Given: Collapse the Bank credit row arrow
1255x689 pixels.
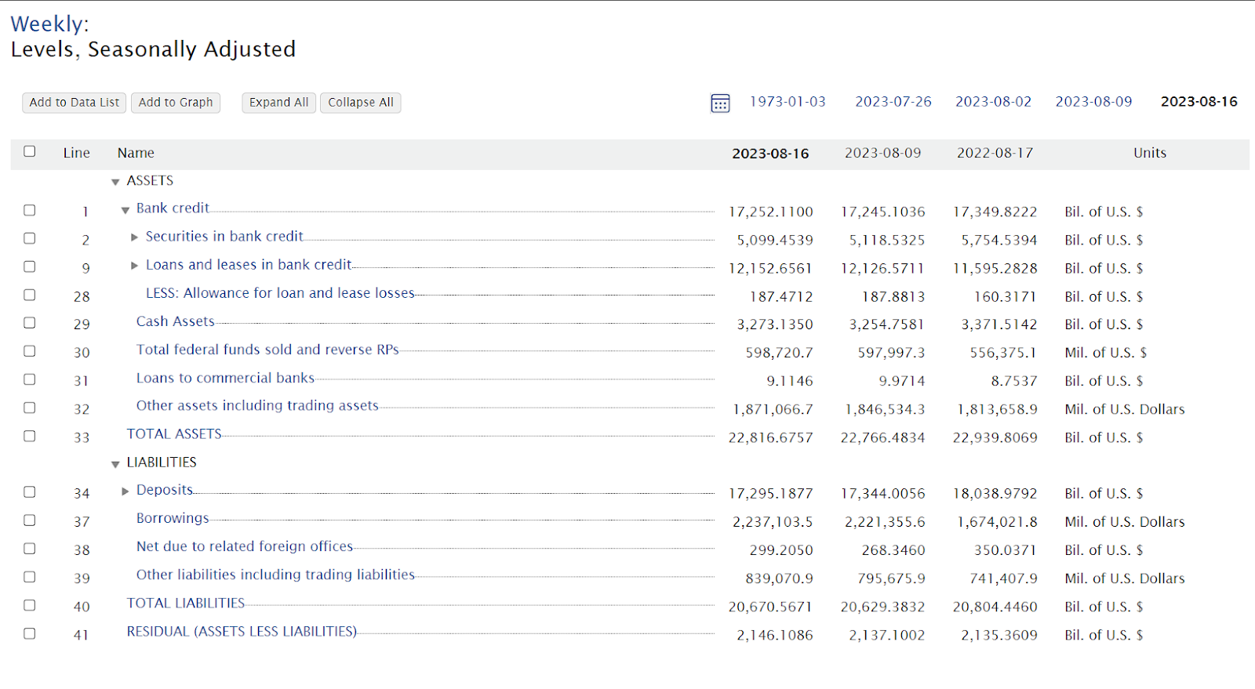Looking at the screenshot, I should click(125, 210).
